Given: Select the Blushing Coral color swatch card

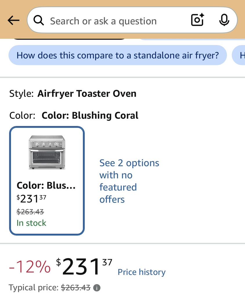Looking at the screenshot, I should tap(47, 181).
